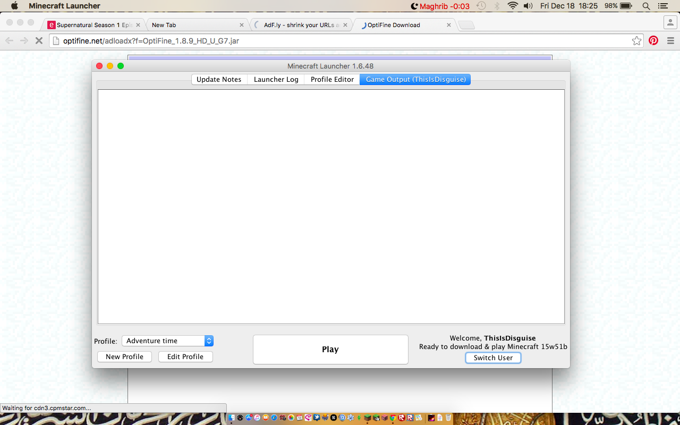
Task: Click the Play button
Action: tap(330, 350)
